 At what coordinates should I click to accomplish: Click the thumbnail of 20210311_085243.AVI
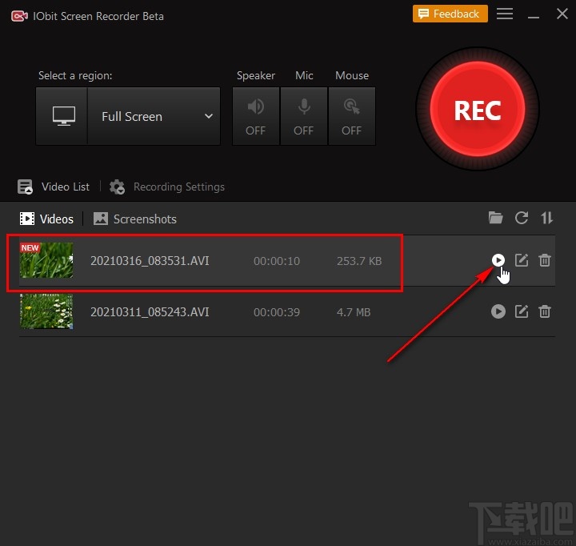click(x=46, y=311)
